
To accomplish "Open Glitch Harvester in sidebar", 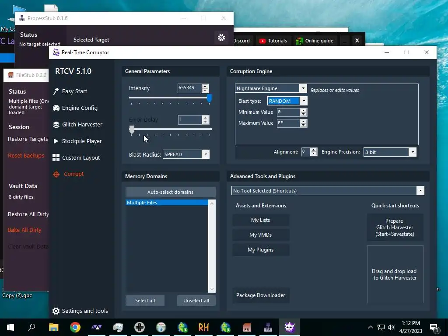I will [x=82, y=124].
